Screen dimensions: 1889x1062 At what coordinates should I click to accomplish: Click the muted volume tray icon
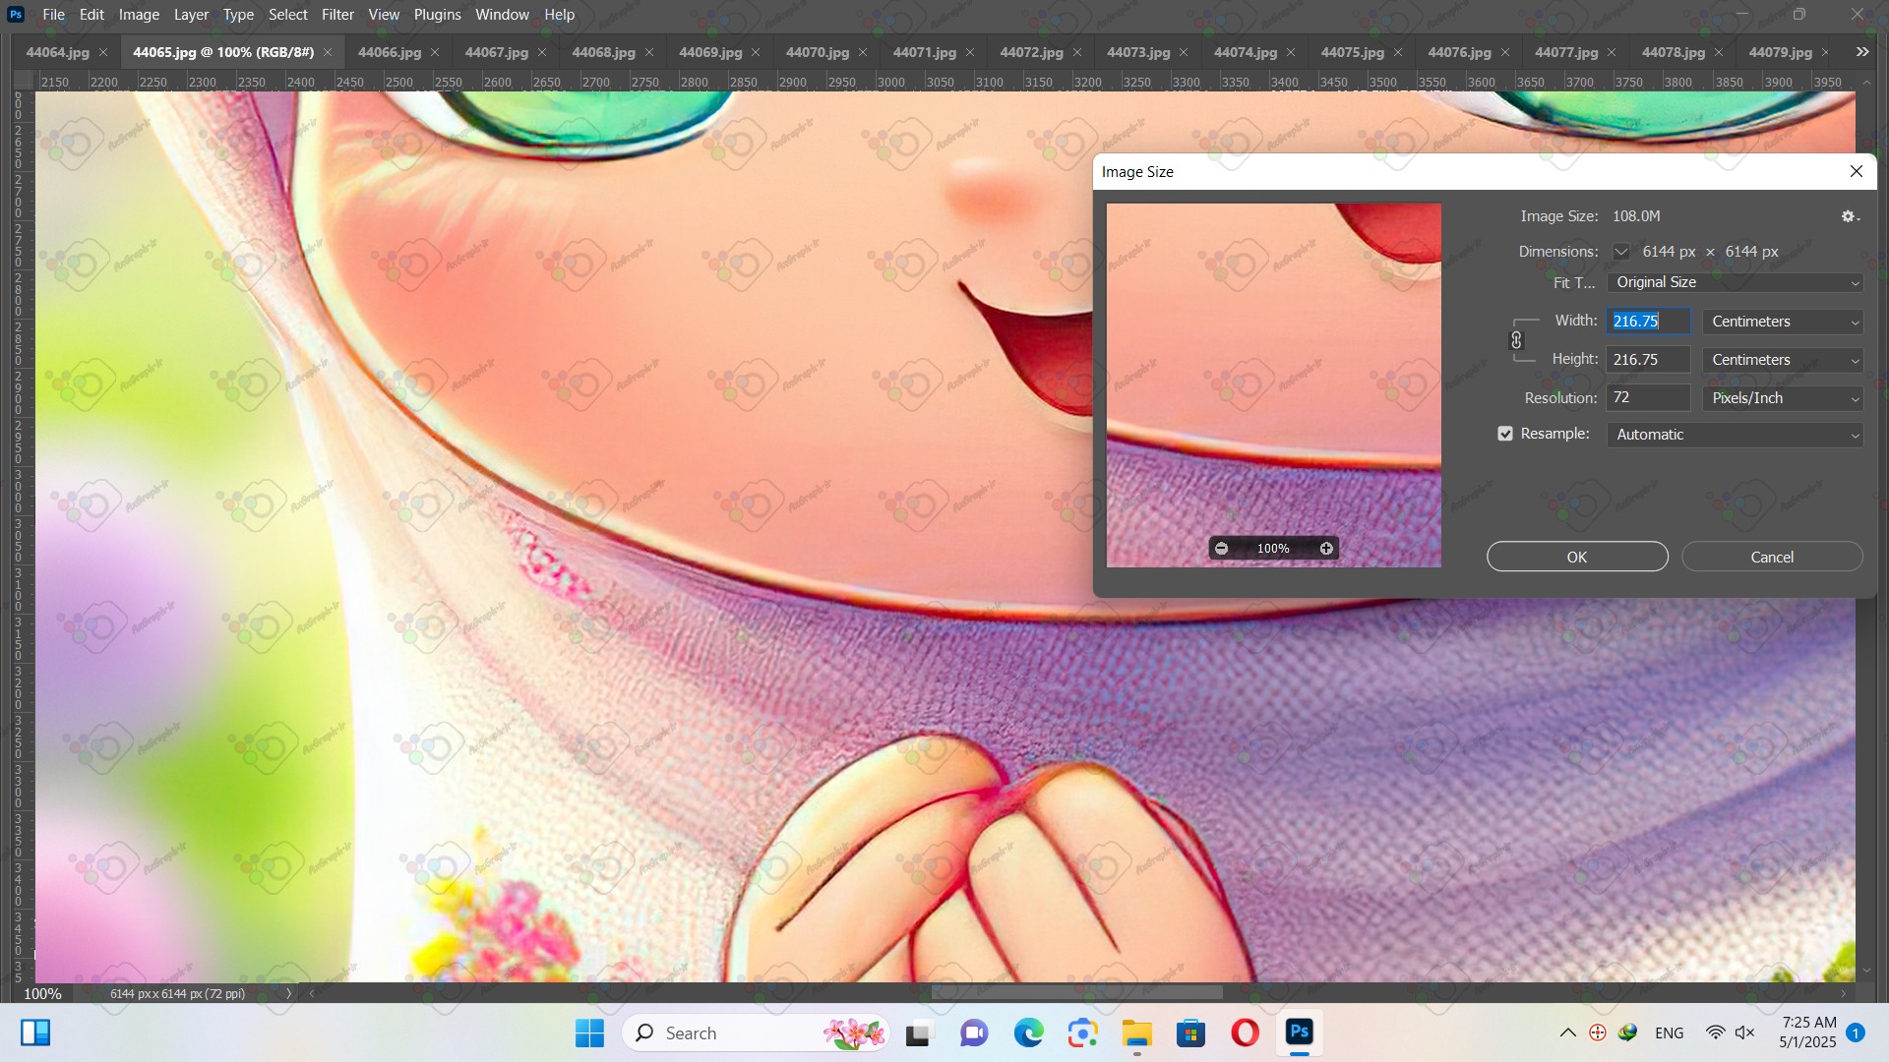tap(1745, 1032)
